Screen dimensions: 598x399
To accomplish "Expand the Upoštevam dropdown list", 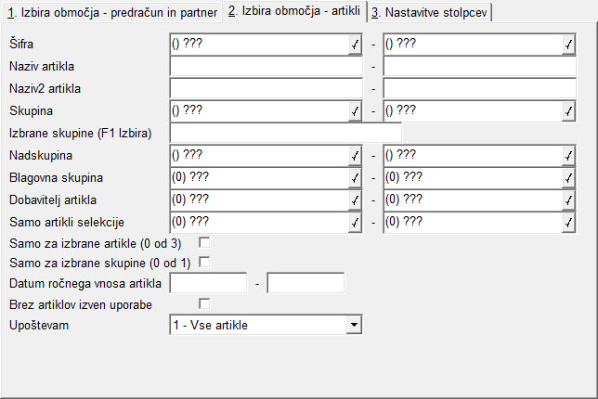I will click(x=355, y=325).
